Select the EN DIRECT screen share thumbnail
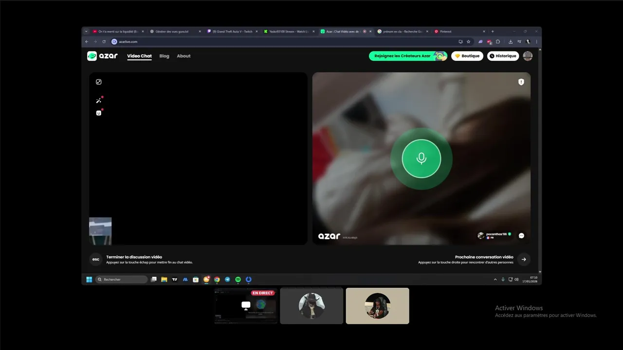 point(246,306)
